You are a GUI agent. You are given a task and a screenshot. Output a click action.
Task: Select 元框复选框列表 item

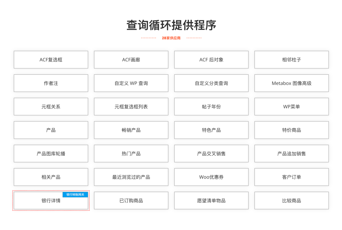[x=131, y=107]
